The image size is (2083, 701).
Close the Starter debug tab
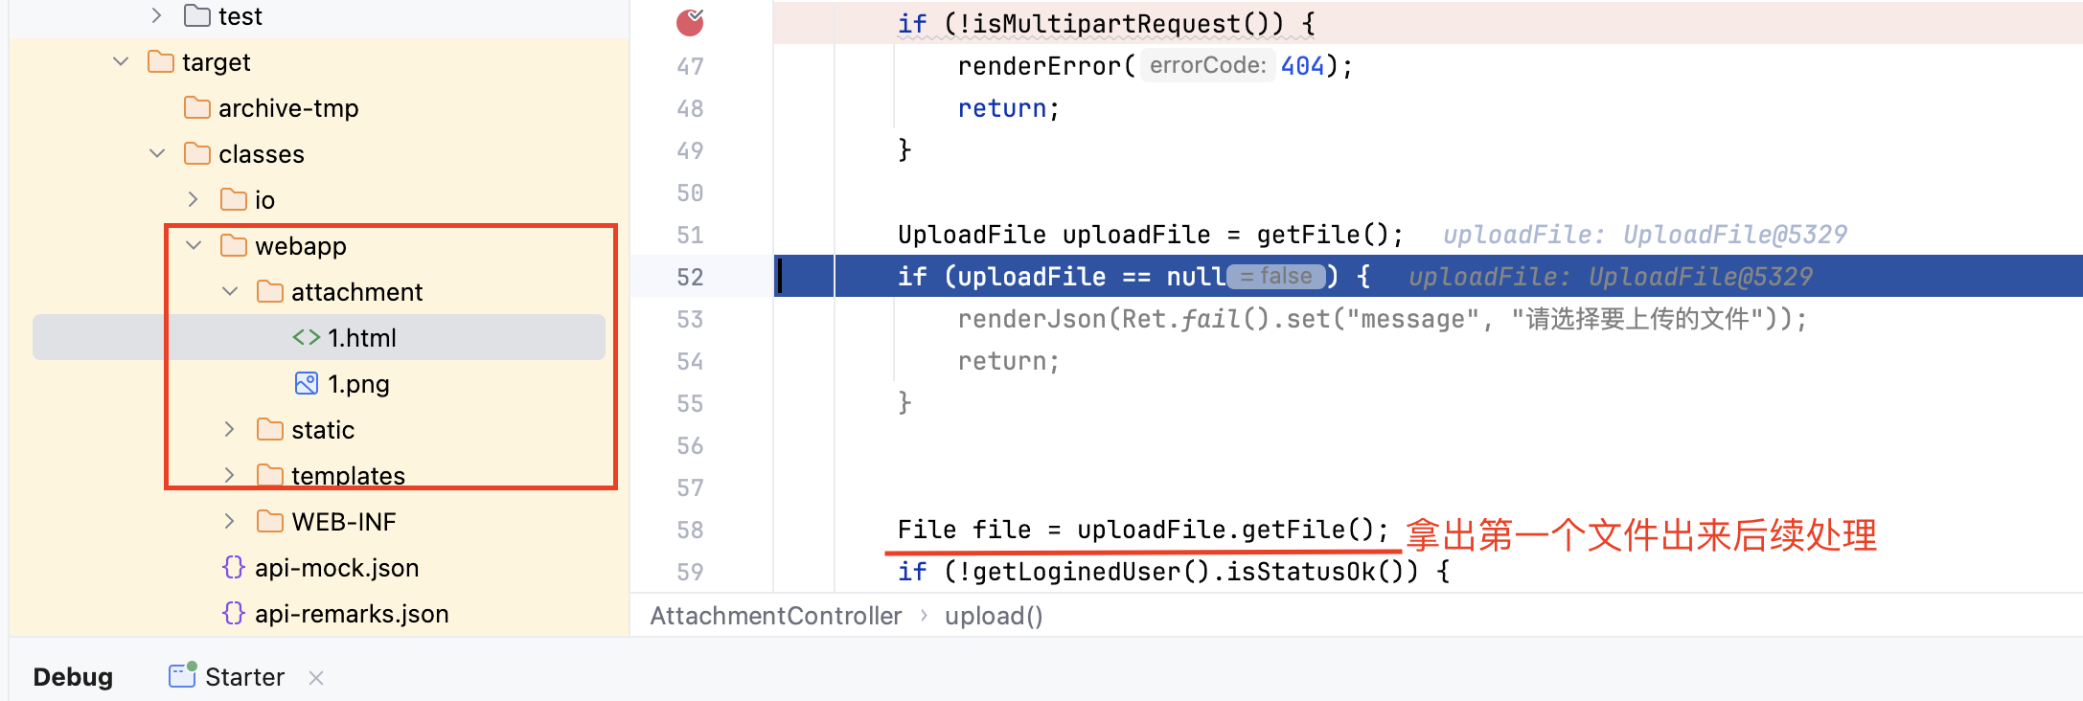[x=316, y=678]
